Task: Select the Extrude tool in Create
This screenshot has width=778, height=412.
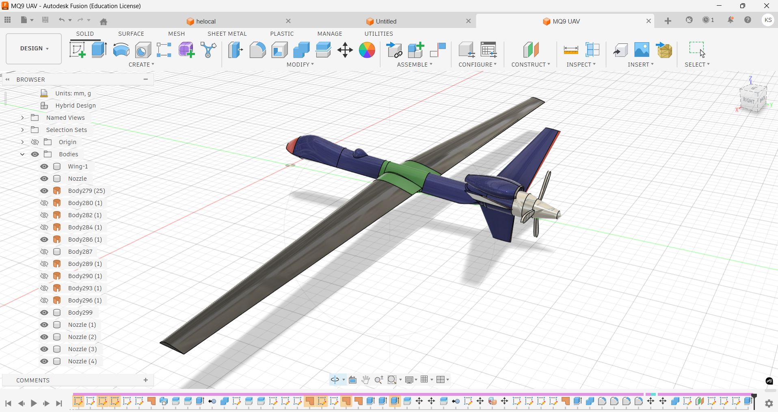Action: pyautogui.click(x=99, y=50)
